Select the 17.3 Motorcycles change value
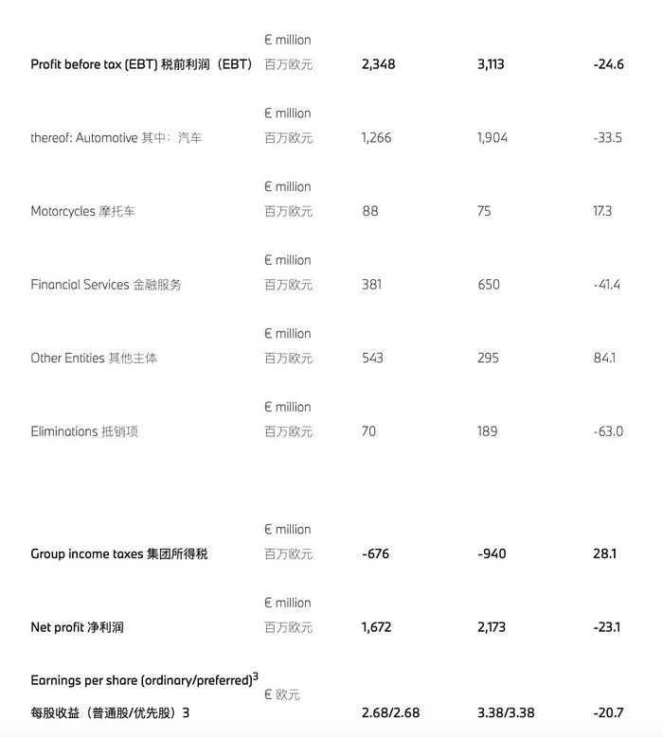Screen dimensions: 663x737 coord(602,211)
